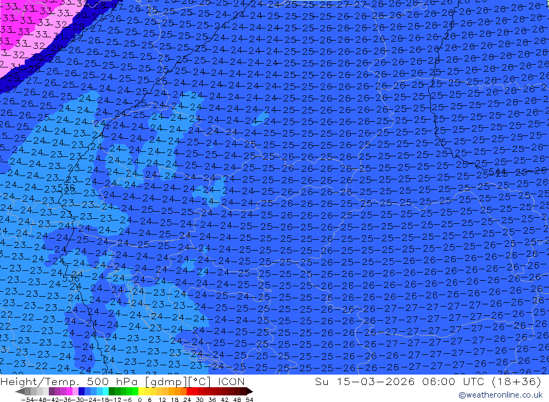Pick the dark navy blue legend swatch
The width and height of the screenshot is (549, 402).
(81, 391)
